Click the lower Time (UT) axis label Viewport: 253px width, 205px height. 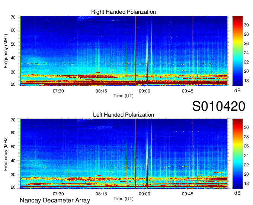click(124, 199)
